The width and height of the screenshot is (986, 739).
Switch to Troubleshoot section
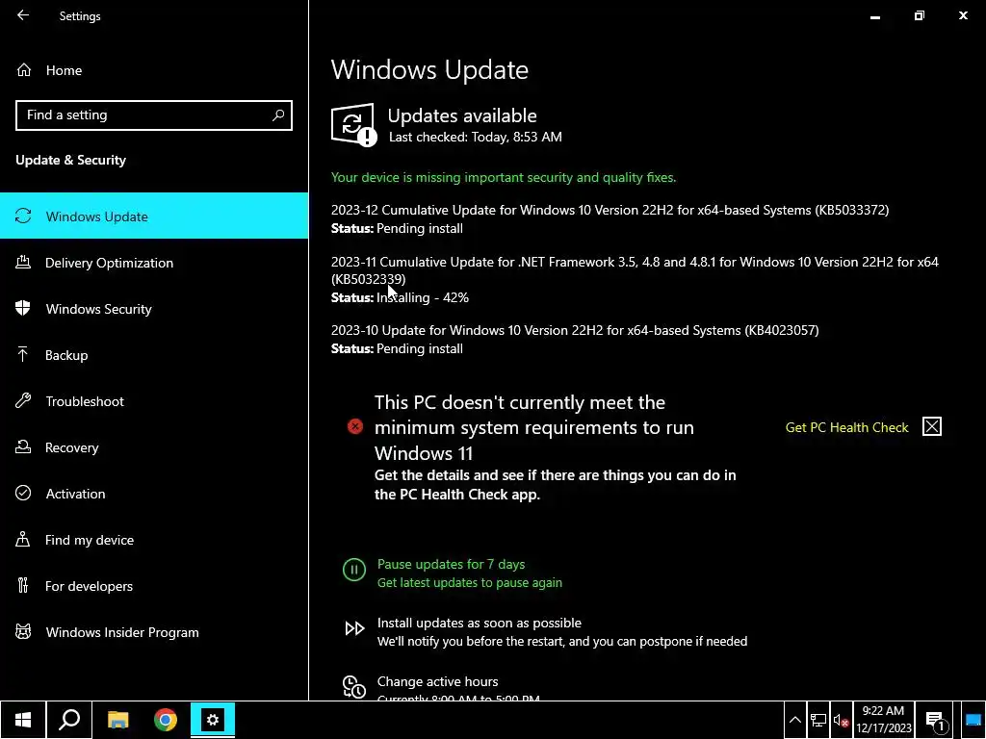[154, 401]
